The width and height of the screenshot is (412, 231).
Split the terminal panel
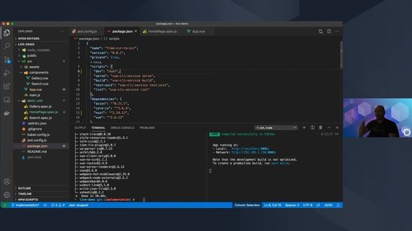[x=312, y=128]
